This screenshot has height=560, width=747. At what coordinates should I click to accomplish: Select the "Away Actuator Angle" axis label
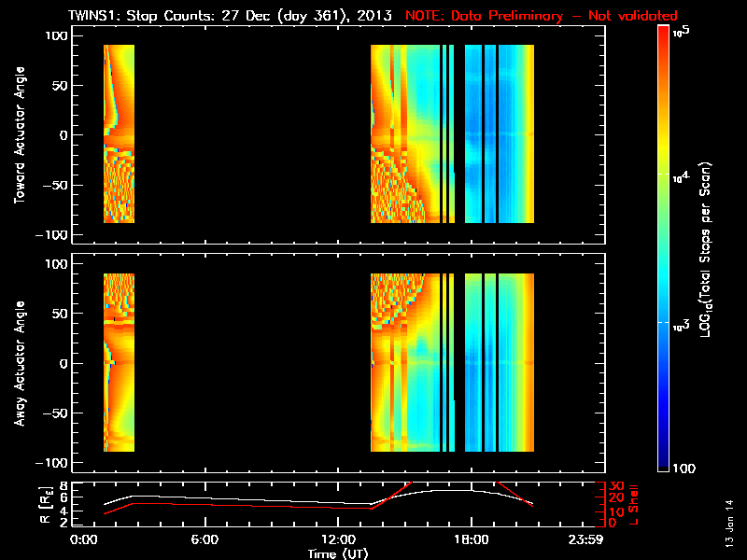[20, 363]
